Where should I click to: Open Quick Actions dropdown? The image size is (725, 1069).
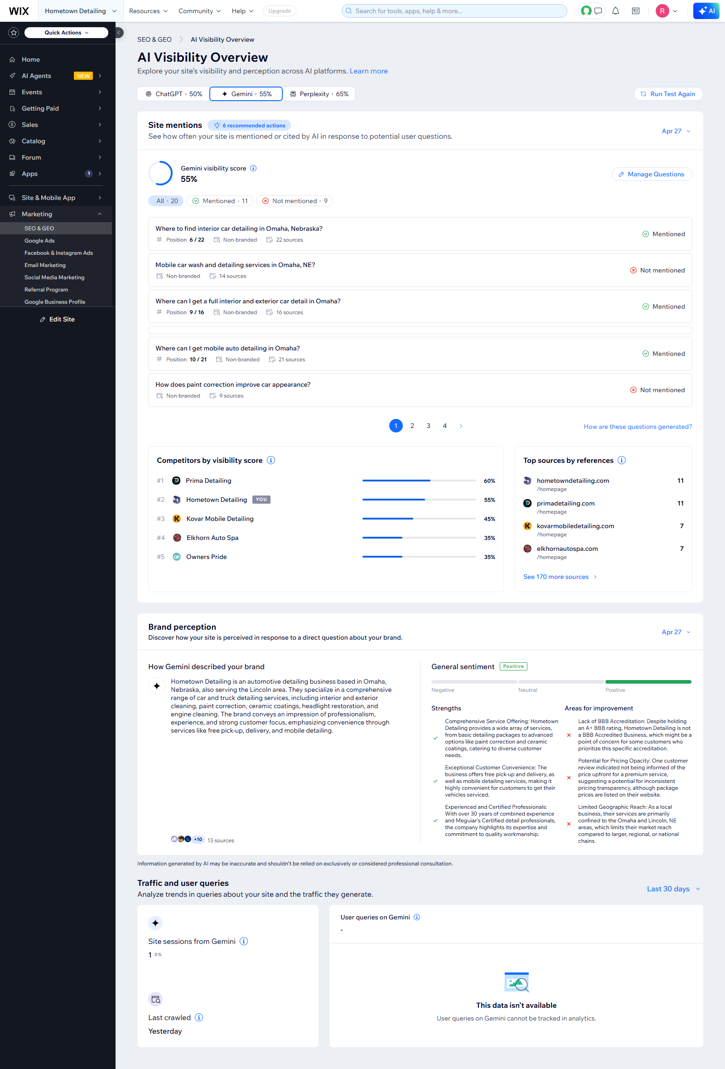click(x=66, y=33)
